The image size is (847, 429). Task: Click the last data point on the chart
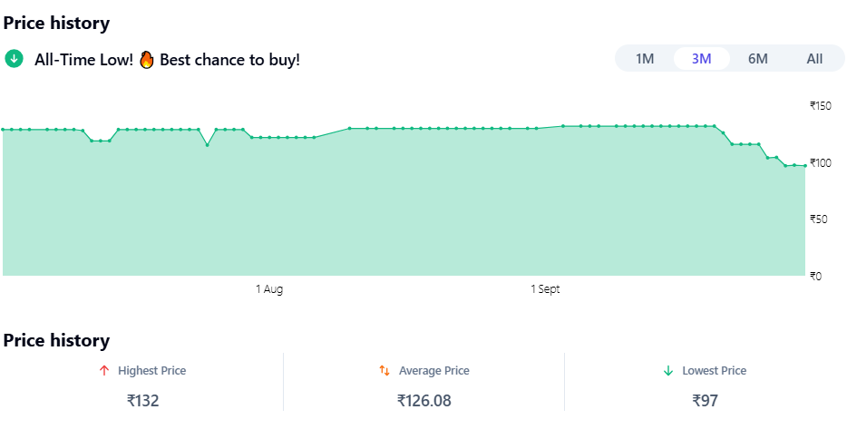click(x=805, y=166)
